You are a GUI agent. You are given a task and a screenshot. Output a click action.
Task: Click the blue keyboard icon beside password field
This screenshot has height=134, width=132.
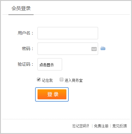103,48
